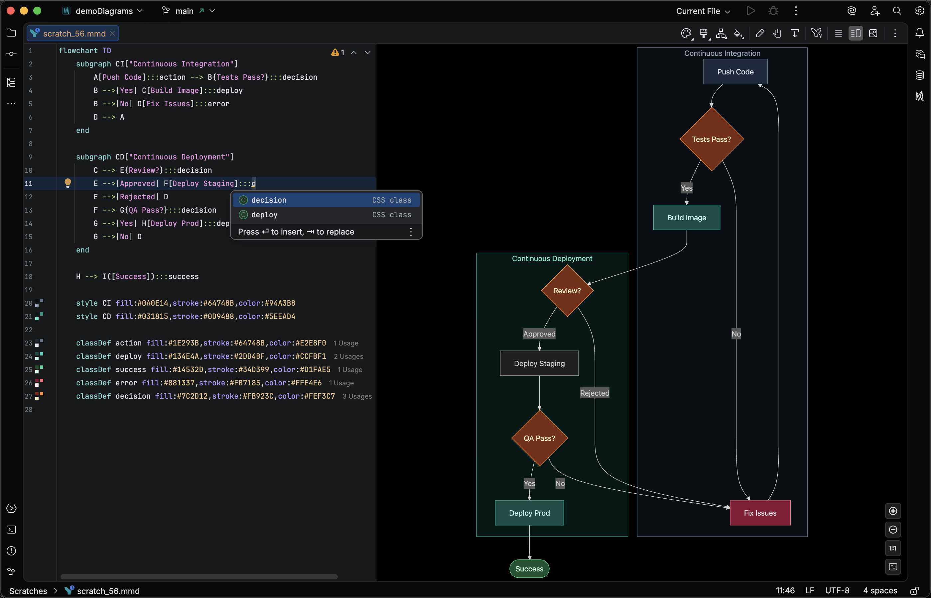Open the diagram theme palette tool
This screenshot has width=931, height=598.
coord(686,34)
